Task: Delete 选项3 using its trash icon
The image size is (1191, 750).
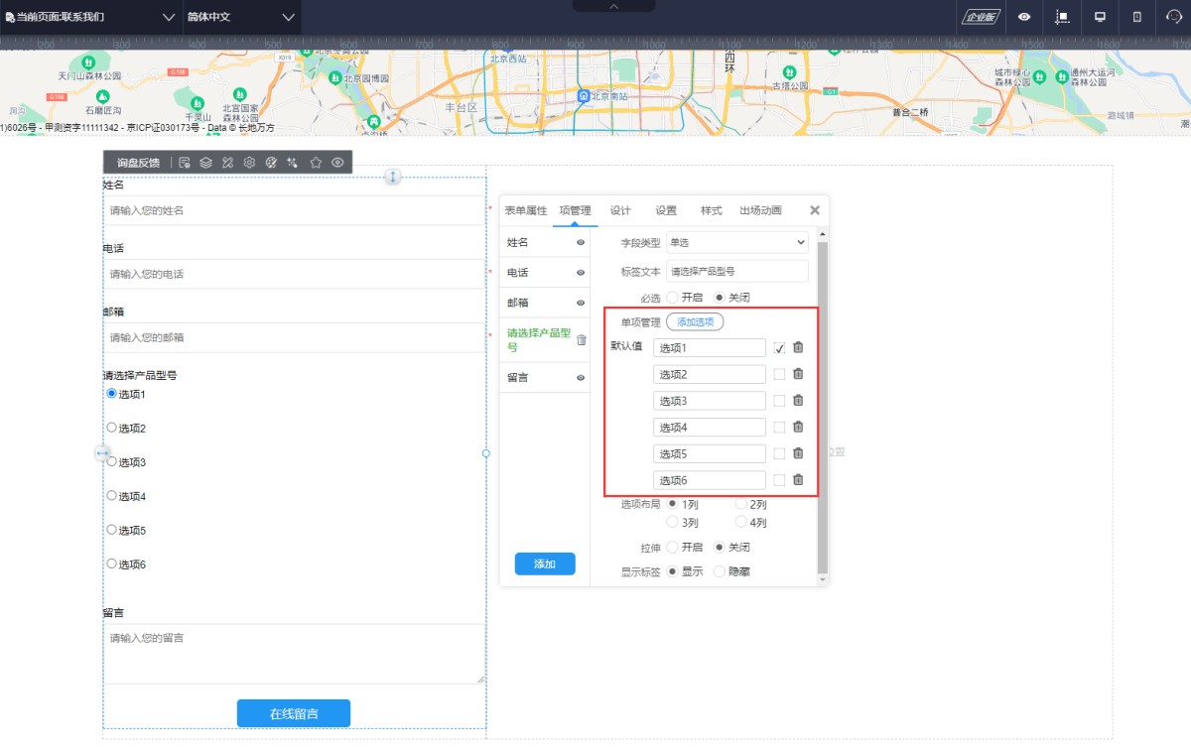Action: [x=798, y=401]
